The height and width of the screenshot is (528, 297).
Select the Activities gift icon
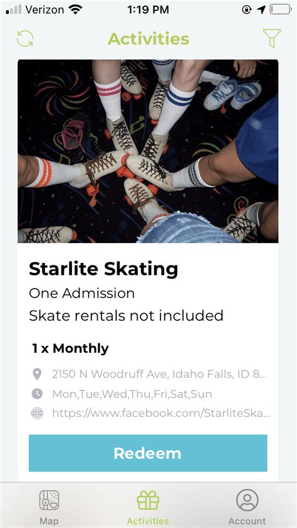pyautogui.click(x=148, y=500)
